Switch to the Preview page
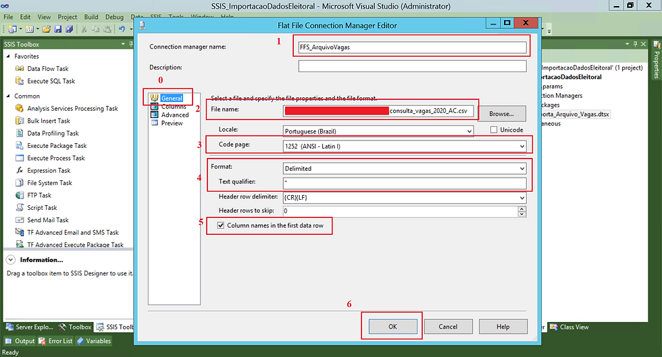The image size is (662, 357). point(172,123)
